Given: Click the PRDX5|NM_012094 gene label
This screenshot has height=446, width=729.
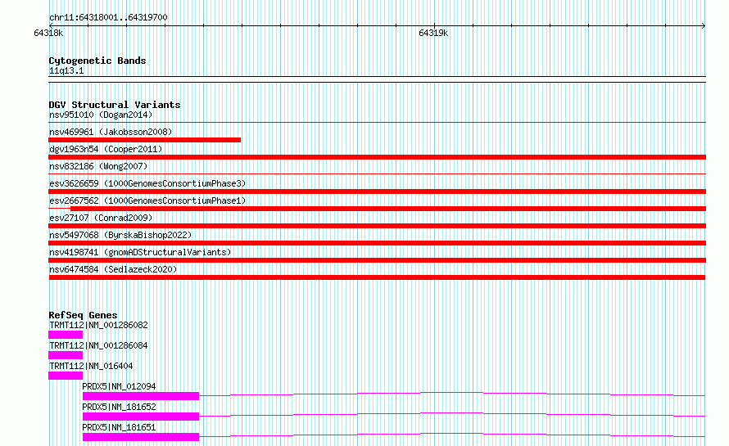Looking at the screenshot, I should (119, 386).
